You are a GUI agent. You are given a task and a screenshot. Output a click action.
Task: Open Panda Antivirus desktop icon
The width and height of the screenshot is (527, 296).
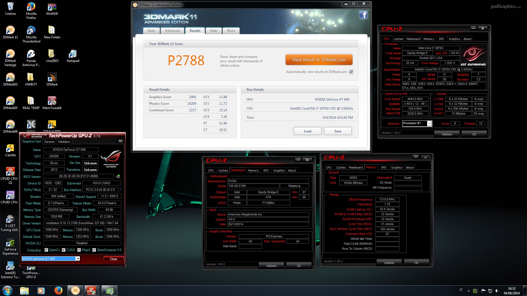[31, 58]
